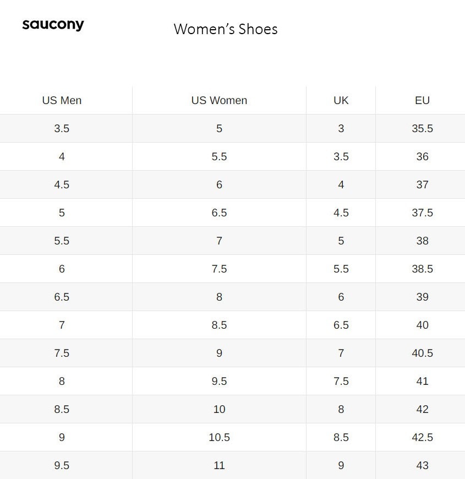This screenshot has height=479, width=465.
Task: Click the EU column header
Action: (422, 100)
